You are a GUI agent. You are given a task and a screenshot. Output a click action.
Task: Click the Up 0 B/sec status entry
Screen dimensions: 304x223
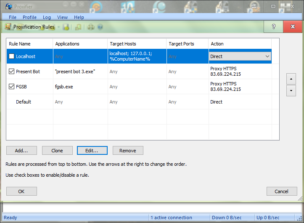[x=268, y=218]
